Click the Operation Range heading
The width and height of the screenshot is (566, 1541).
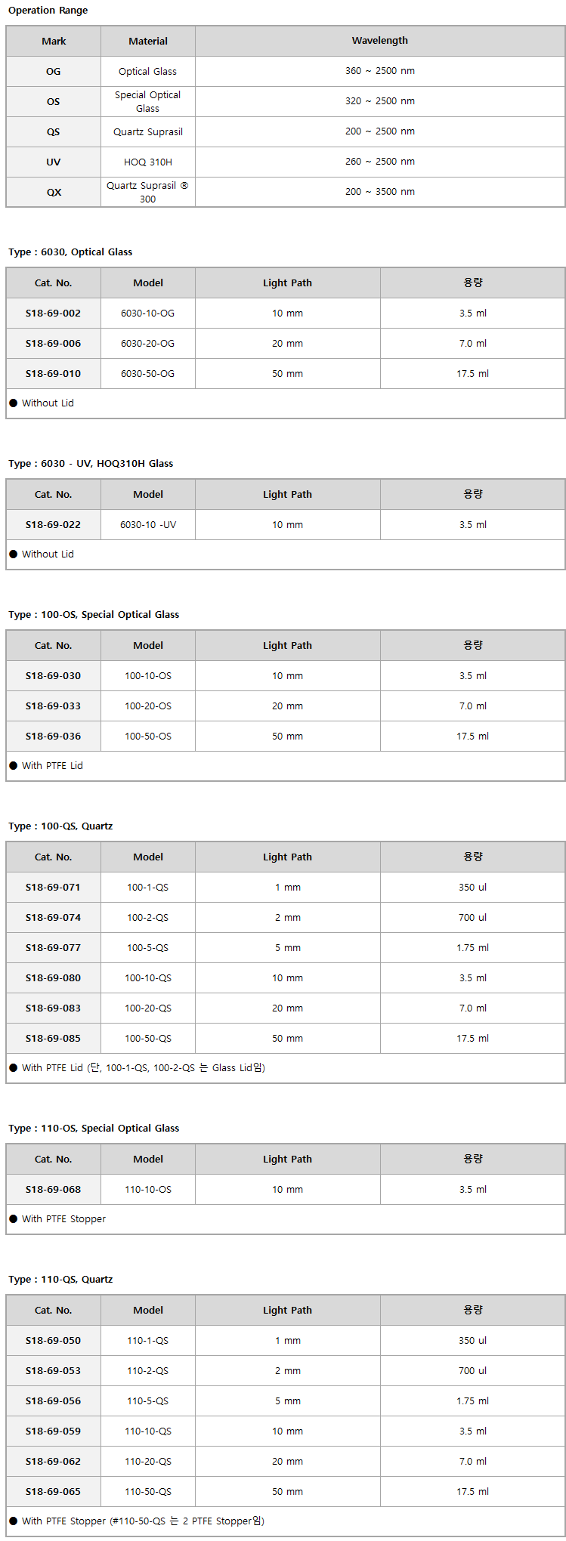coord(48,11)
